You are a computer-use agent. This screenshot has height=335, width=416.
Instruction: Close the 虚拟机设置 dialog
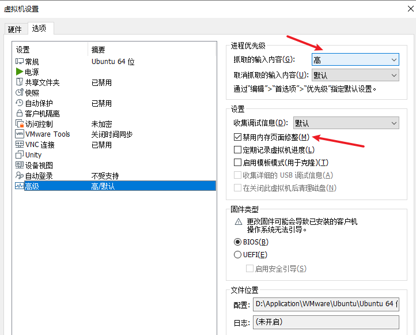coord(410,9)
